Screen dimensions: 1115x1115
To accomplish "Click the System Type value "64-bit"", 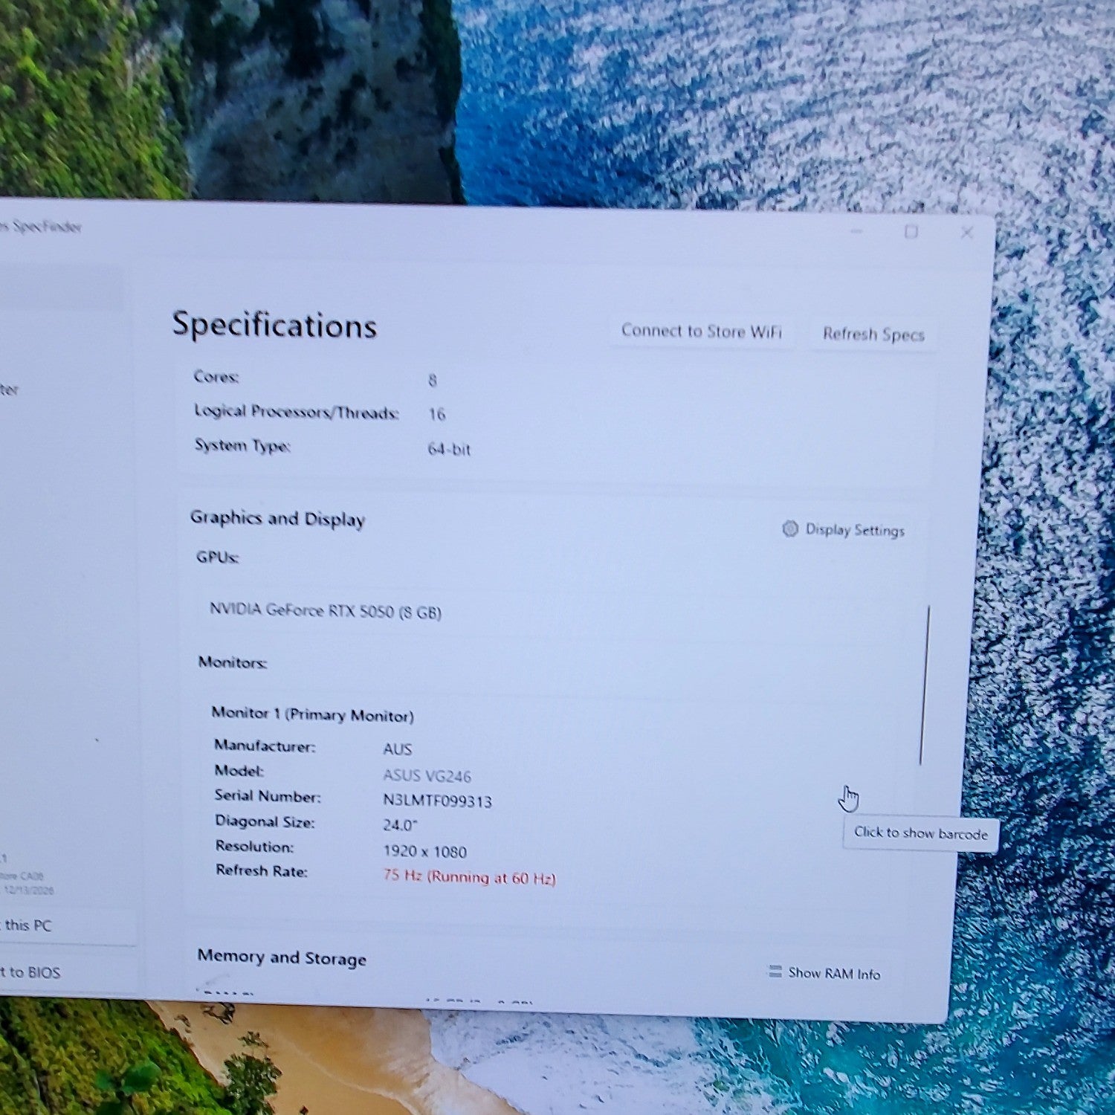I will 449,449.
